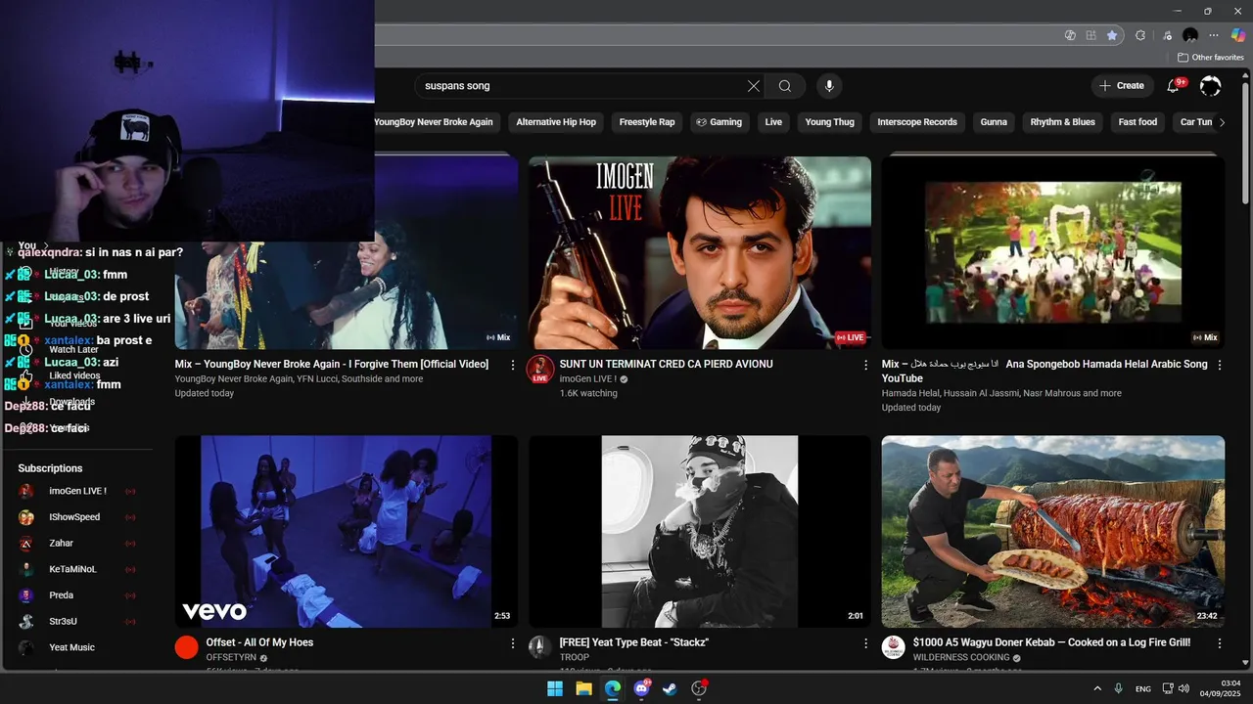Open Zahar subscription
The image size is (1253, 704).
point(76,543)
